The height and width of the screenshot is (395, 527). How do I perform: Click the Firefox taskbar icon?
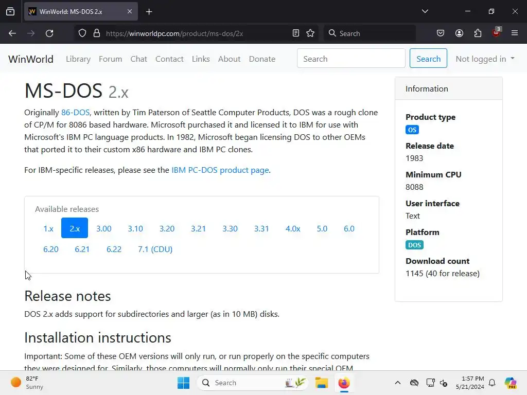[x=344, y=383]
